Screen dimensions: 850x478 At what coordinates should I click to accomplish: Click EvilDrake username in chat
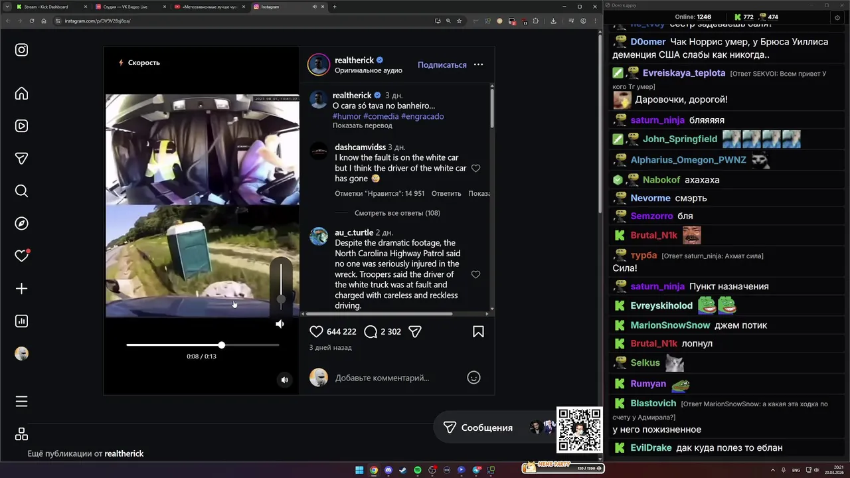(651, 447)
